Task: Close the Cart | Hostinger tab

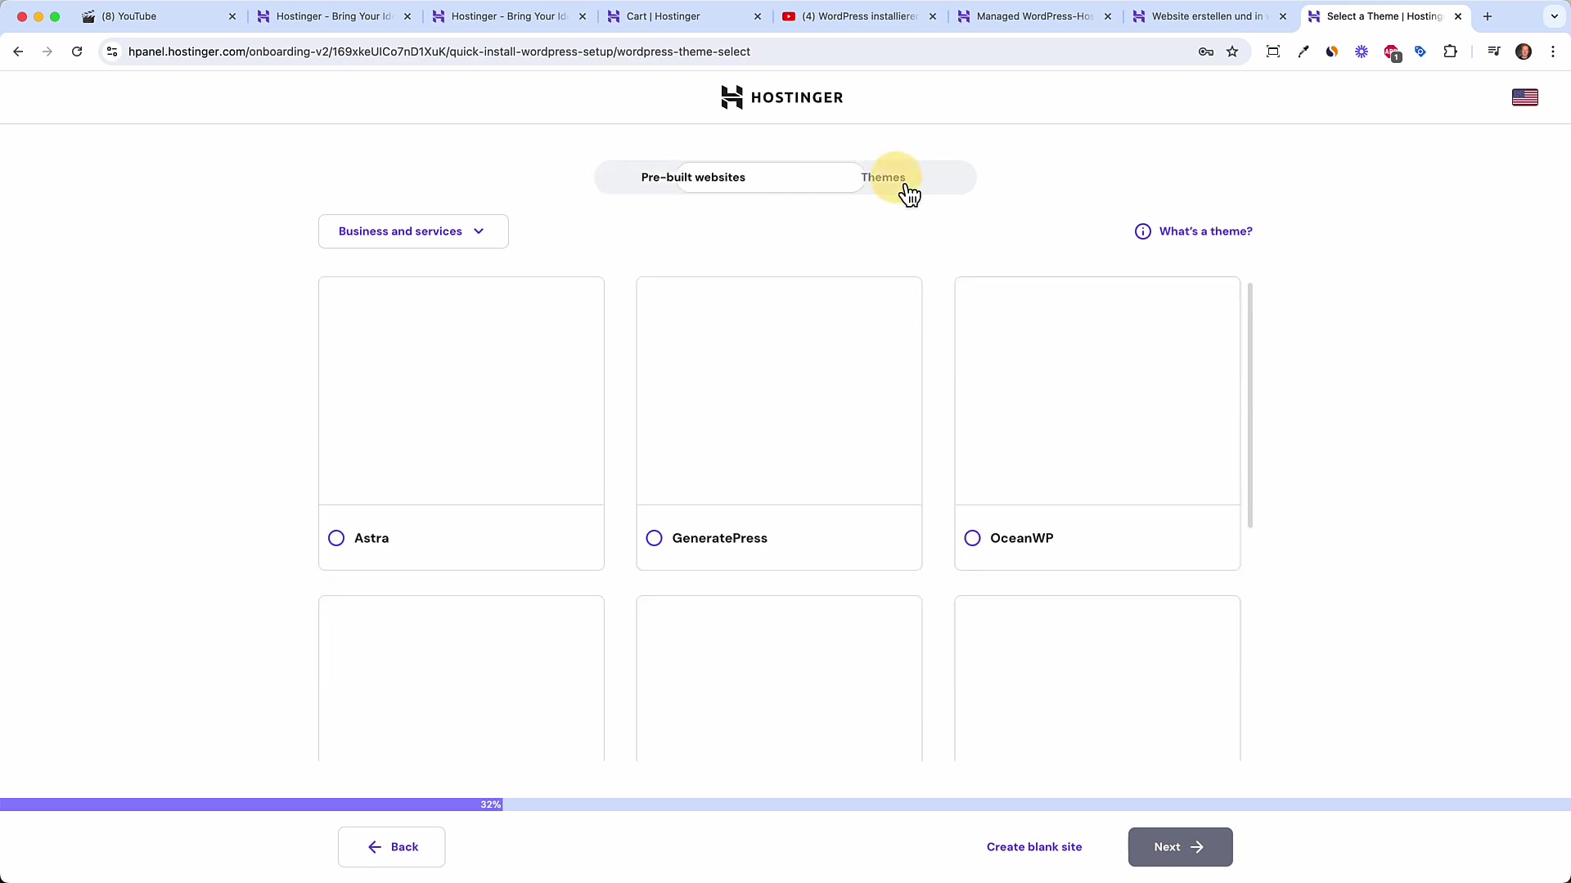Action: (x=757, y=16)
